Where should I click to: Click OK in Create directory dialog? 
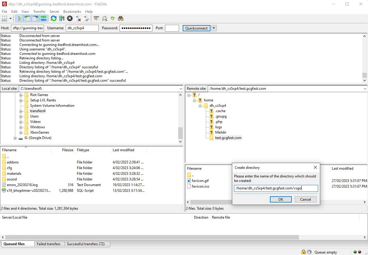[281, 200]
